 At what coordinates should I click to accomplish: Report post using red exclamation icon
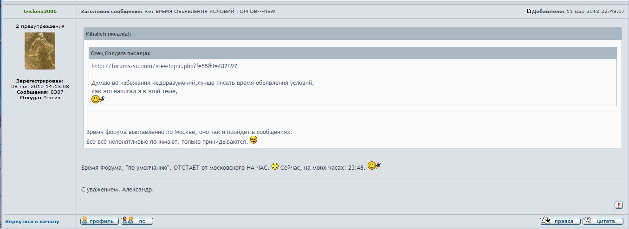coord(618,205)
